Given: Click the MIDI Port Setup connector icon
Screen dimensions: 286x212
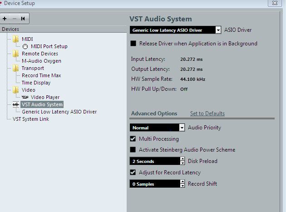Looking at the screenshot, I should pos(25,46).
